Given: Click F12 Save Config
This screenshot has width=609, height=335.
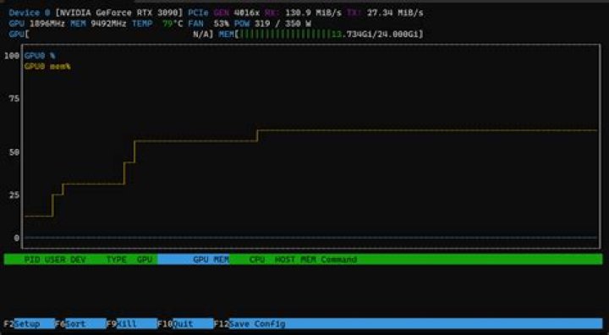Looking at the screenshot, I should [250, 324].
